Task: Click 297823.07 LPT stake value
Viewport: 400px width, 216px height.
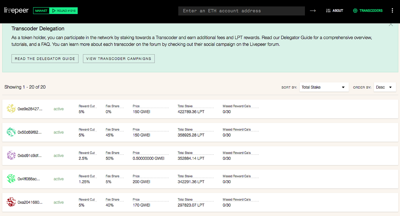Action: pos(191,205)
